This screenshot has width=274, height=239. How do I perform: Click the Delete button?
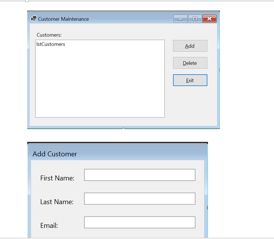(190, 63)
